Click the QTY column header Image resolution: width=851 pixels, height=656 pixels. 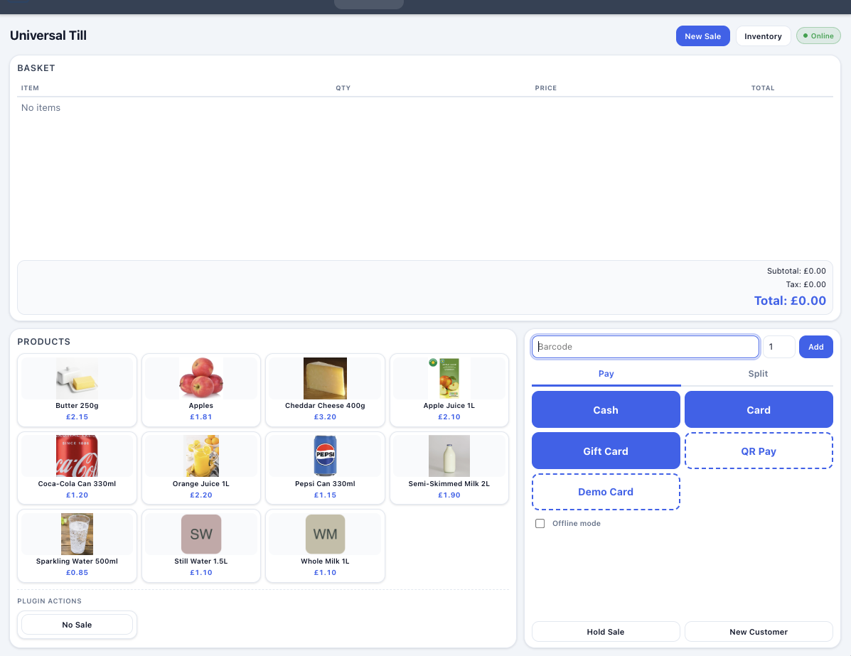tap(343, 88)
